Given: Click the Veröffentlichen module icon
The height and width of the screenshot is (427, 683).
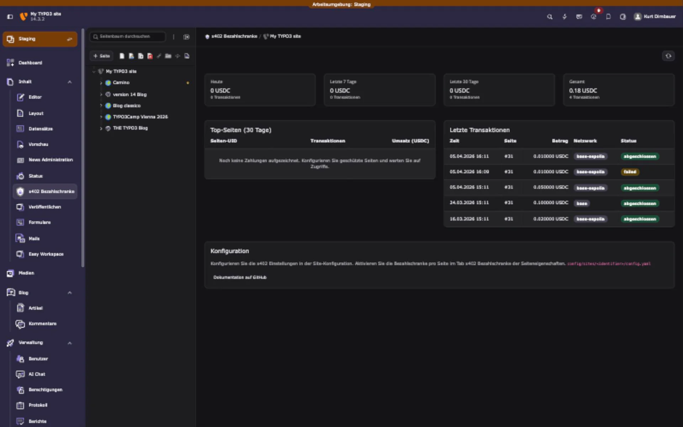Looking at the screenshot, I should pyautogui.click(x=20, y=207).
